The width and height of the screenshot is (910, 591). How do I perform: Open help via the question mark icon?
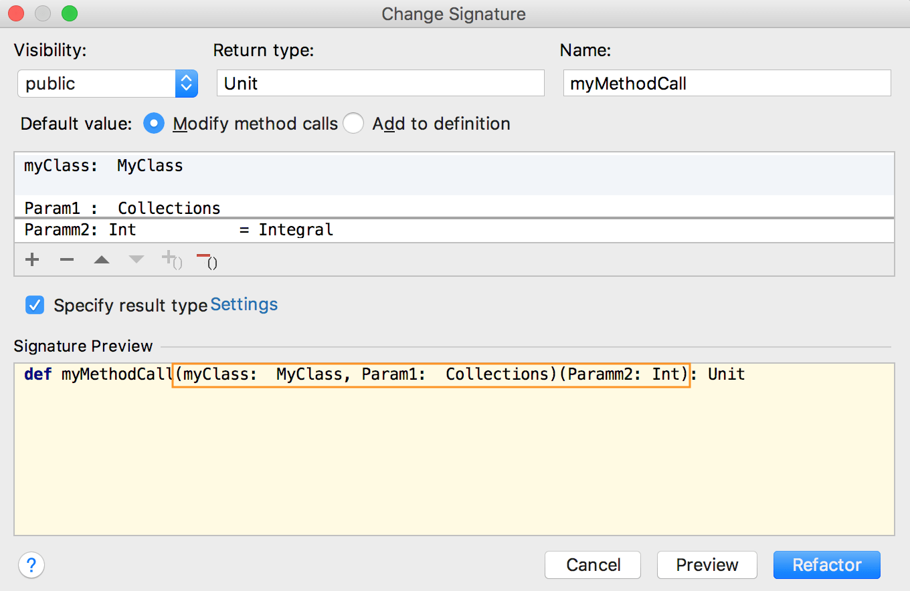click(x=31, y=565)
